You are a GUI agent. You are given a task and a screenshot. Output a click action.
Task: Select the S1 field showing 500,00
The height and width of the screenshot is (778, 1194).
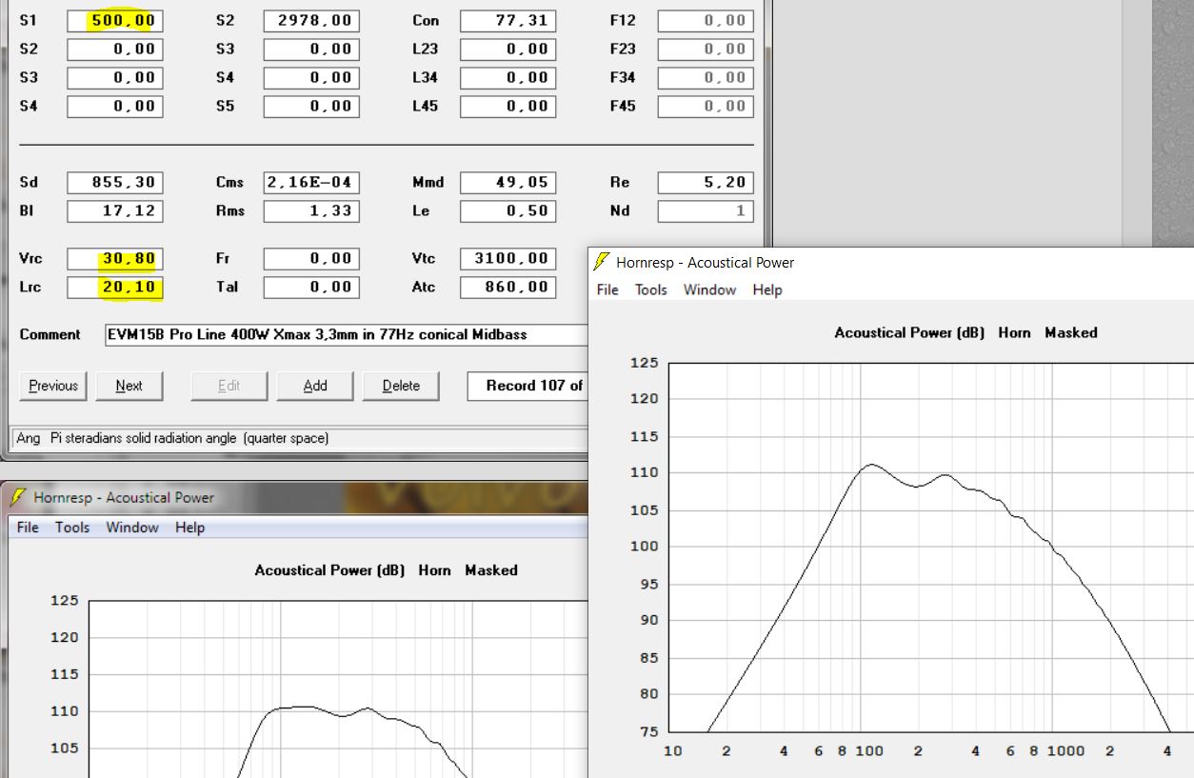115,21
